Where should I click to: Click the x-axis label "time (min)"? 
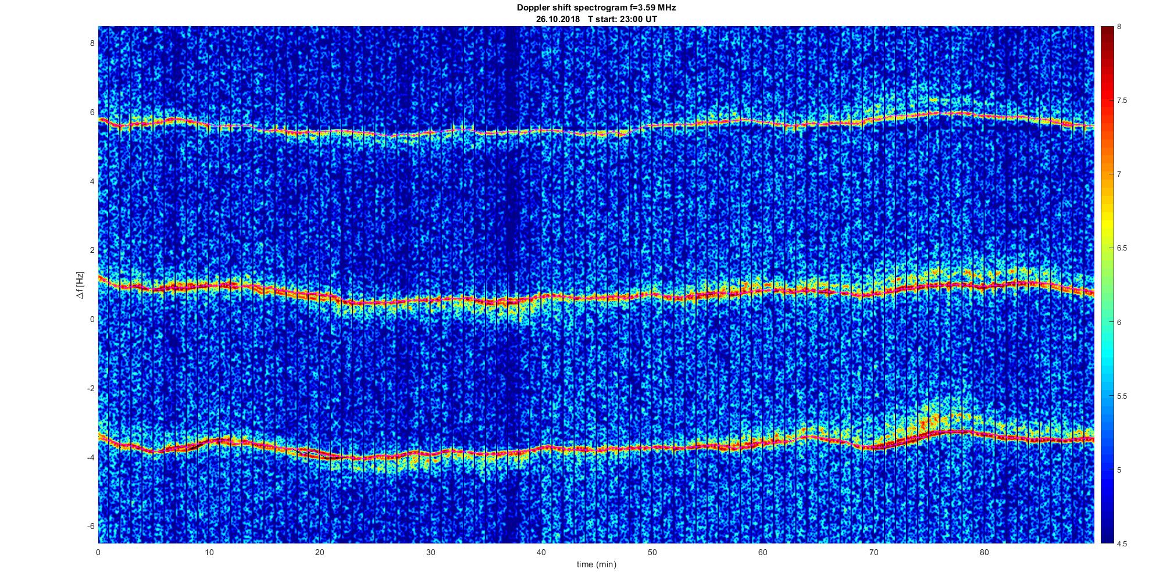(x=597, y=564)
